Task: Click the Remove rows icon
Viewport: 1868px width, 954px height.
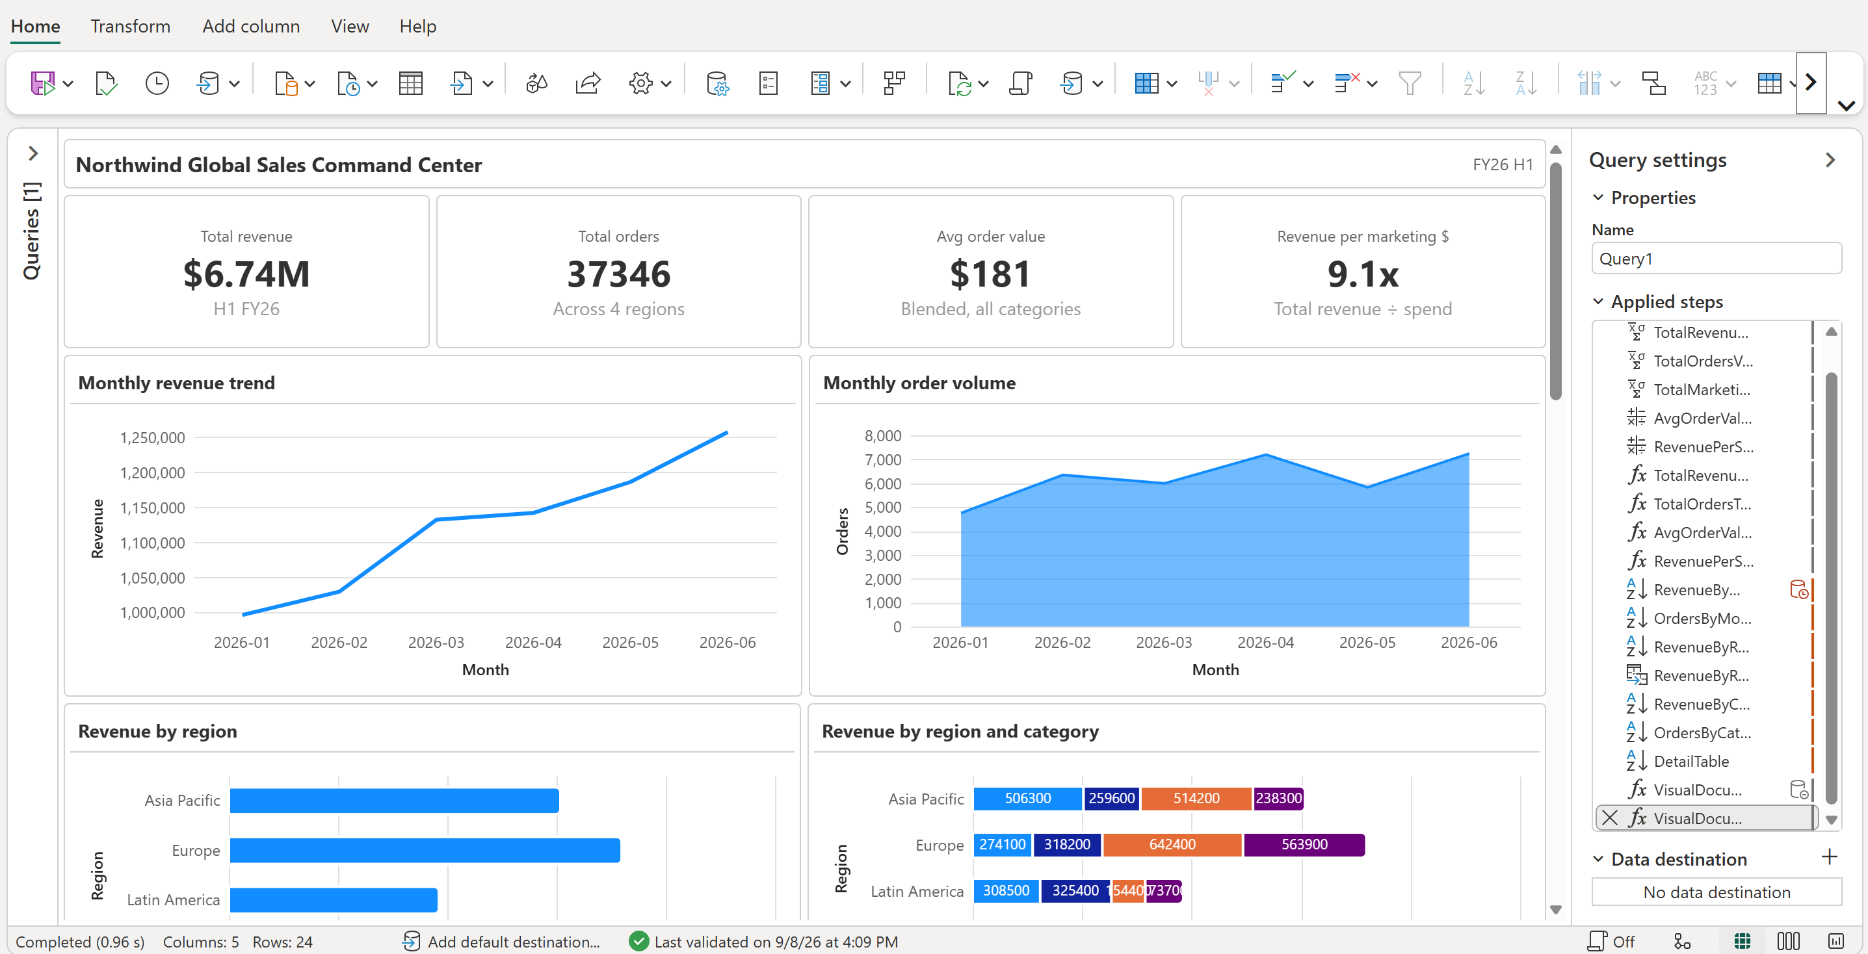Action: coord(1347,83)
